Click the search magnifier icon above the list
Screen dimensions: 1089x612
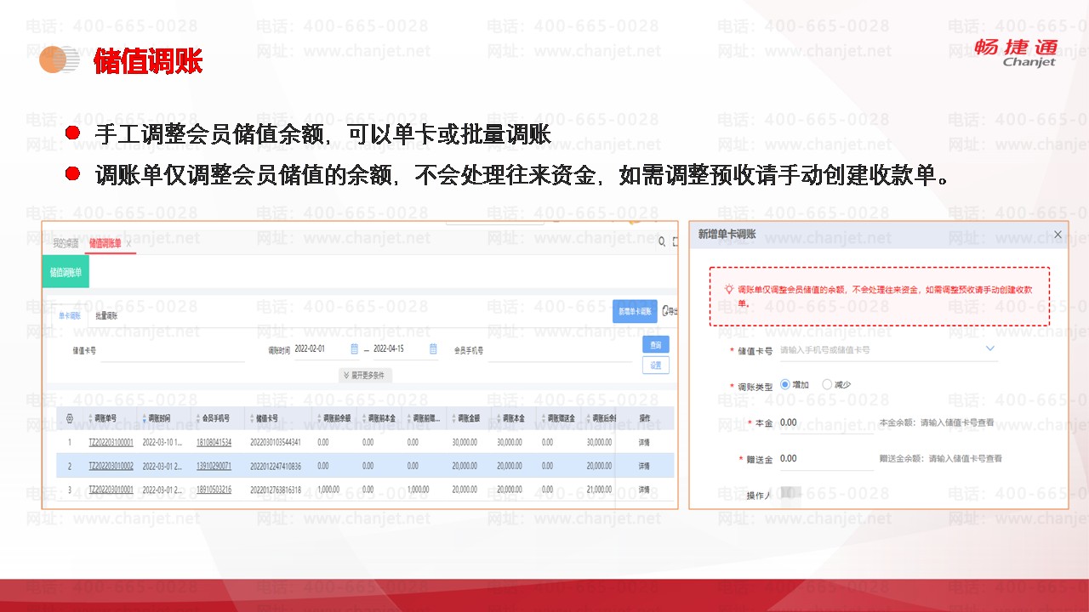[x=662, y=242]
